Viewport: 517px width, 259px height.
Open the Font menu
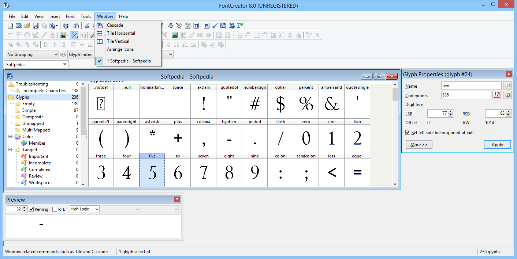[70, 16]
